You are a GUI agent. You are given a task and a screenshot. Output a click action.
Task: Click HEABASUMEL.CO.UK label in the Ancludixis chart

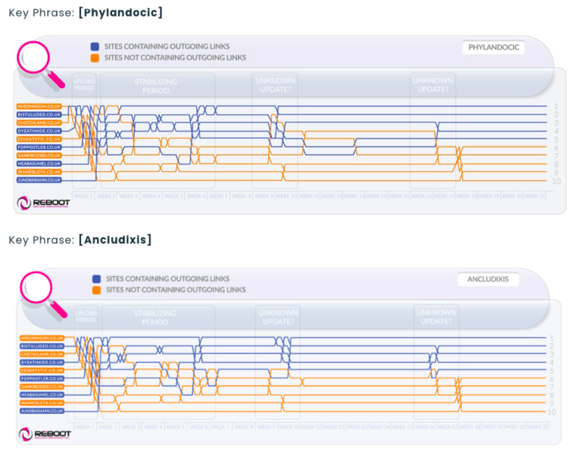click(41, 395)
